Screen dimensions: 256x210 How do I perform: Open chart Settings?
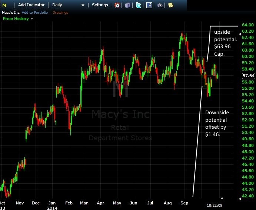(x=100, y=5)
